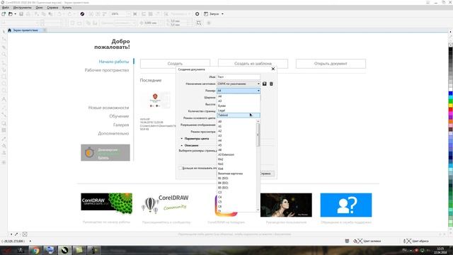Choose 'Legal' page size
Image resolution: width=453 pixels, height=255 pixels.
click(239, 110)
